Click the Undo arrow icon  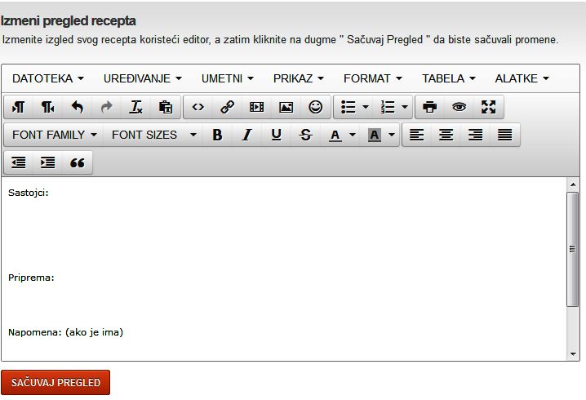point(78,107)
